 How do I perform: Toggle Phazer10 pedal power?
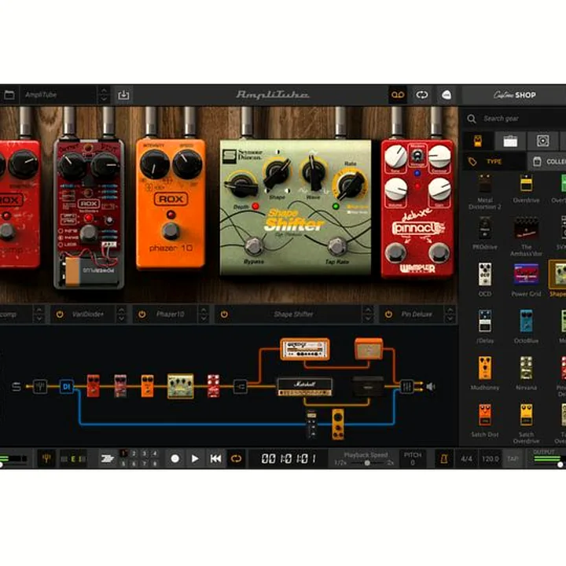(141, 314)
